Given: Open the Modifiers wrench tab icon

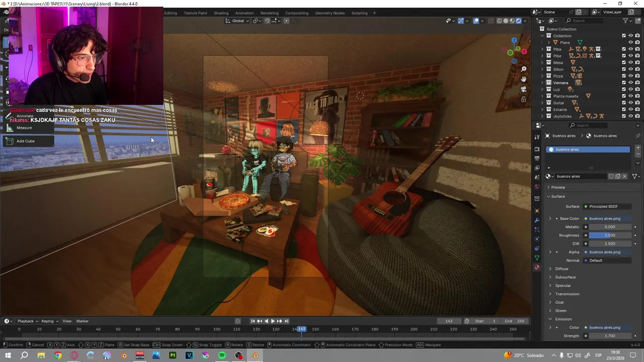Looking at the screenshot, I should (x=537, y=220).
